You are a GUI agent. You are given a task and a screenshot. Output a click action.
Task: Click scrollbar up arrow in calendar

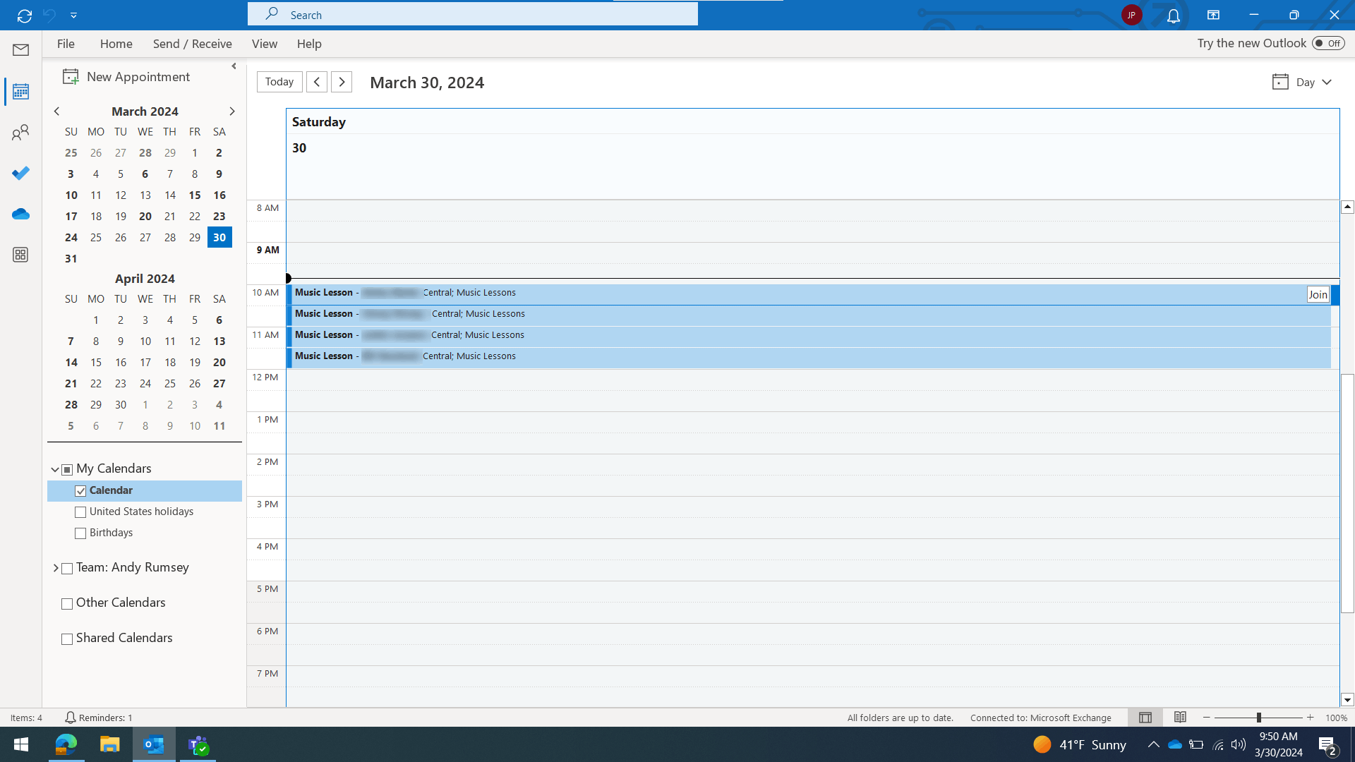click(1347, 207)
